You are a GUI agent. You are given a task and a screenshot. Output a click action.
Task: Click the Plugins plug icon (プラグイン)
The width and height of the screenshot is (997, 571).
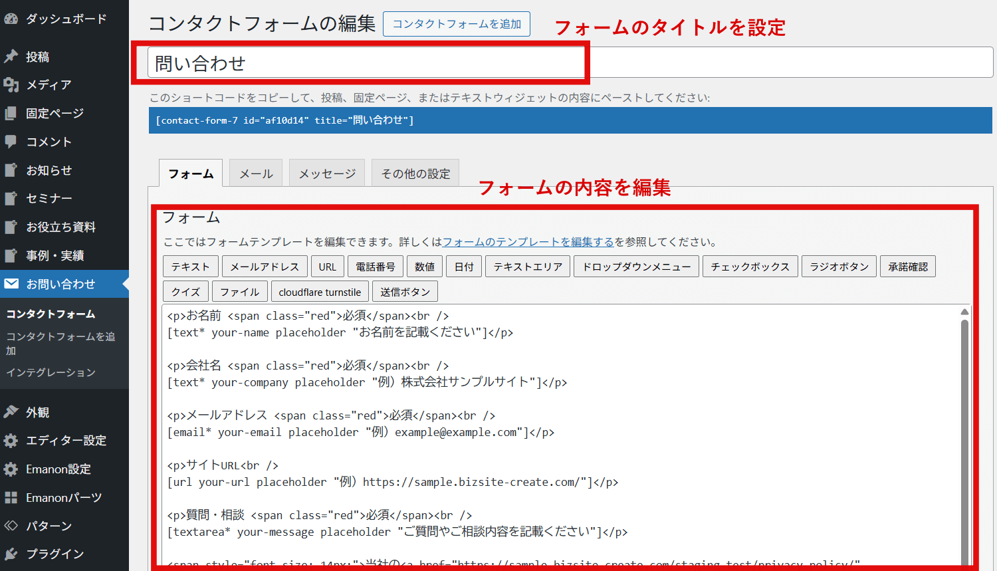point(11,554)
